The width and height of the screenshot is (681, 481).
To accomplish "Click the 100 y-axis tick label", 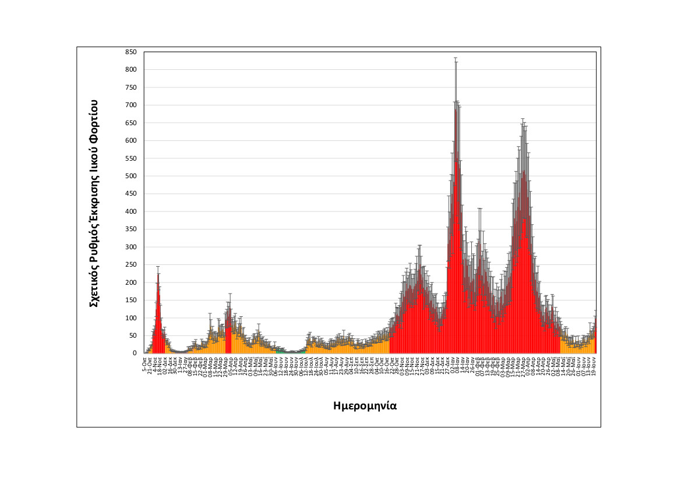I will [x=130, y=318].
